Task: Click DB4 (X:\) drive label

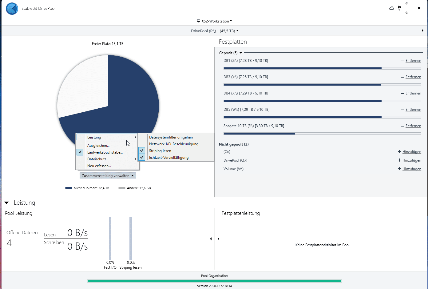Action: click(x=246, y=93)
